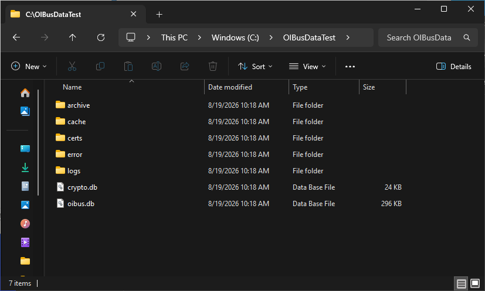Open the New dropdown menu

point(29,66)
